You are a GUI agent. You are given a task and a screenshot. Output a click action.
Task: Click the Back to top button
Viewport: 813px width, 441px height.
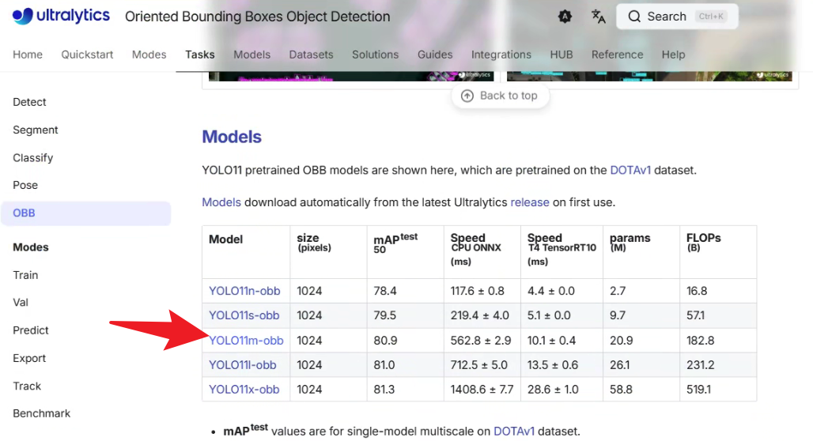[x=500, y=96]
